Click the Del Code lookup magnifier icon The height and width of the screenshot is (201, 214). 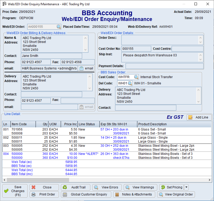tap(130, 83)
